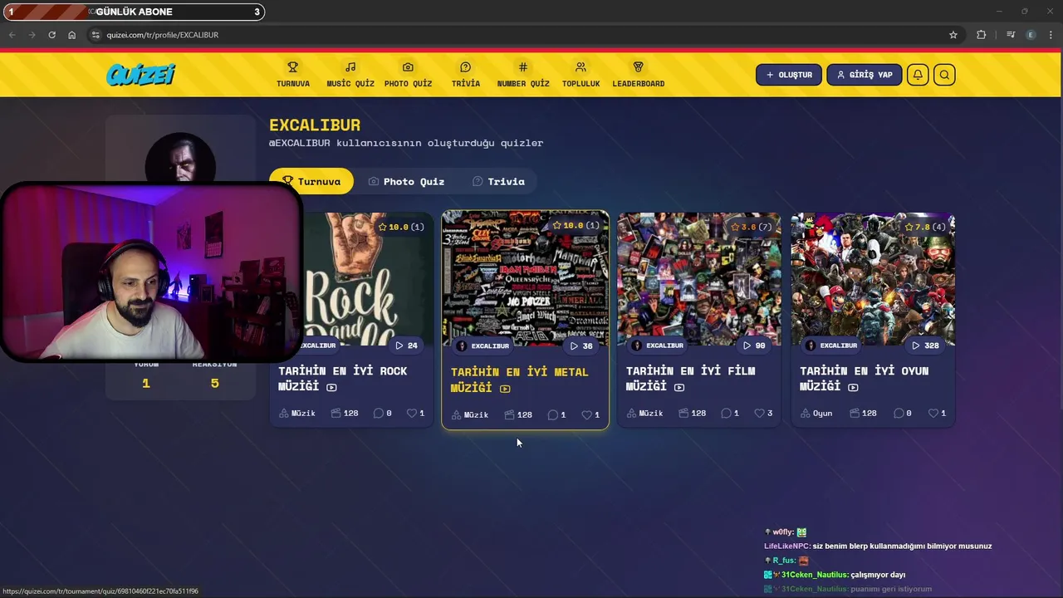This screenshot has height=598, width=1063.
Task: Click play count icon on Oyun quiz card
Action: pyautogui.click(x=916, y=346)
